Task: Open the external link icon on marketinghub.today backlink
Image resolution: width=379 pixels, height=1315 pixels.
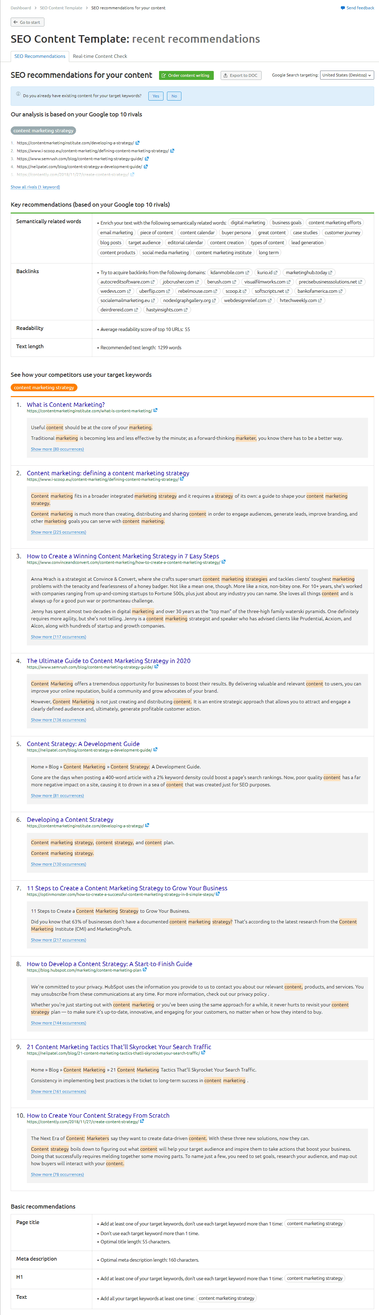Action: point(330,272)
